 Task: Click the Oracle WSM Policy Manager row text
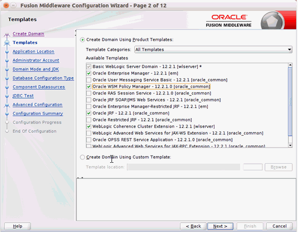(x=151, y=87)
